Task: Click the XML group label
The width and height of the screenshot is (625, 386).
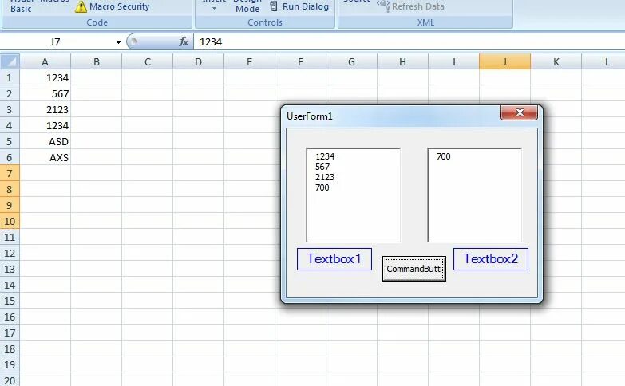Action: coord(425,22)
